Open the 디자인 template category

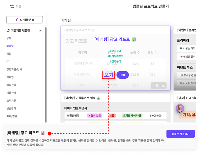tap(10, 77)
